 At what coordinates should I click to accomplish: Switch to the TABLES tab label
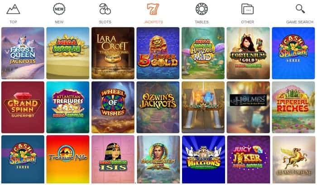point(202,22)
